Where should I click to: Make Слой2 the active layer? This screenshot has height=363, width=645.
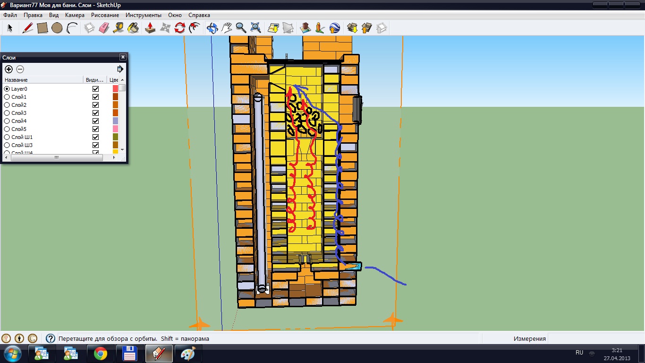pos(7,105)
